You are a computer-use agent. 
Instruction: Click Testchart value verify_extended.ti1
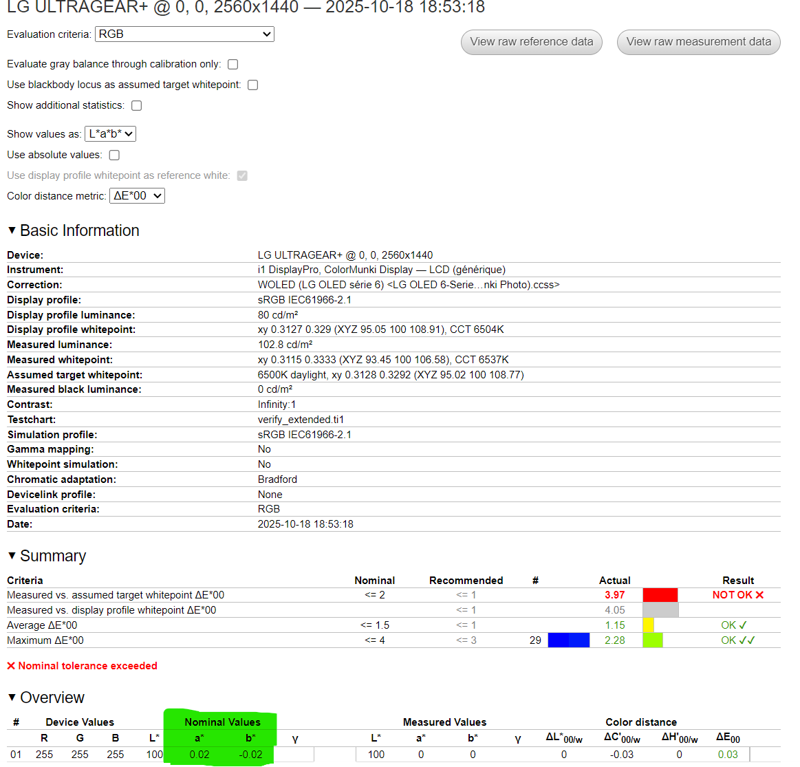301,420
